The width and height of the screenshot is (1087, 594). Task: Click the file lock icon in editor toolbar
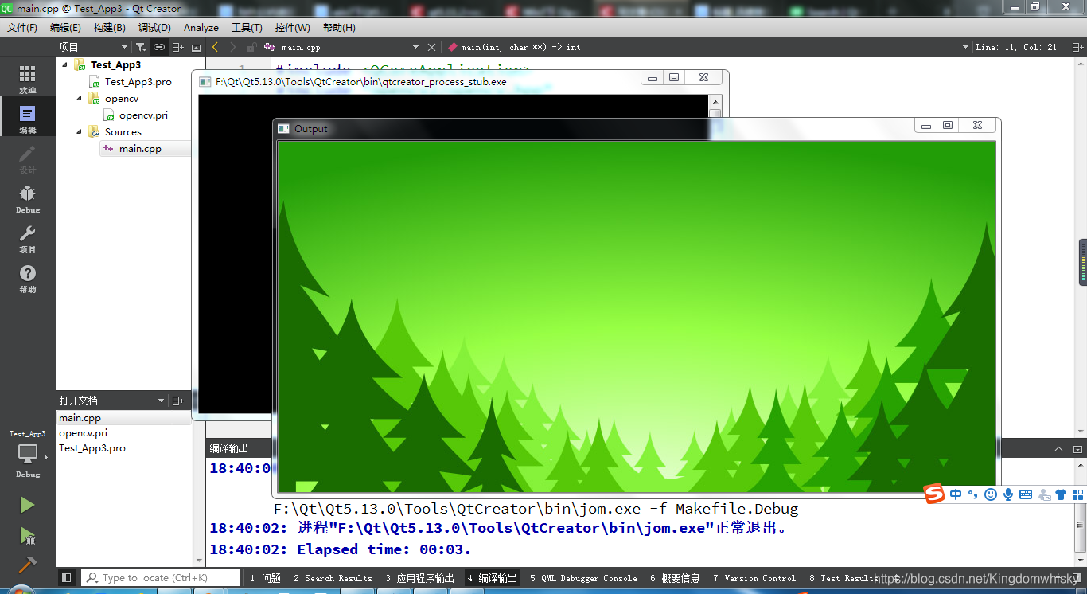point(251,47)
